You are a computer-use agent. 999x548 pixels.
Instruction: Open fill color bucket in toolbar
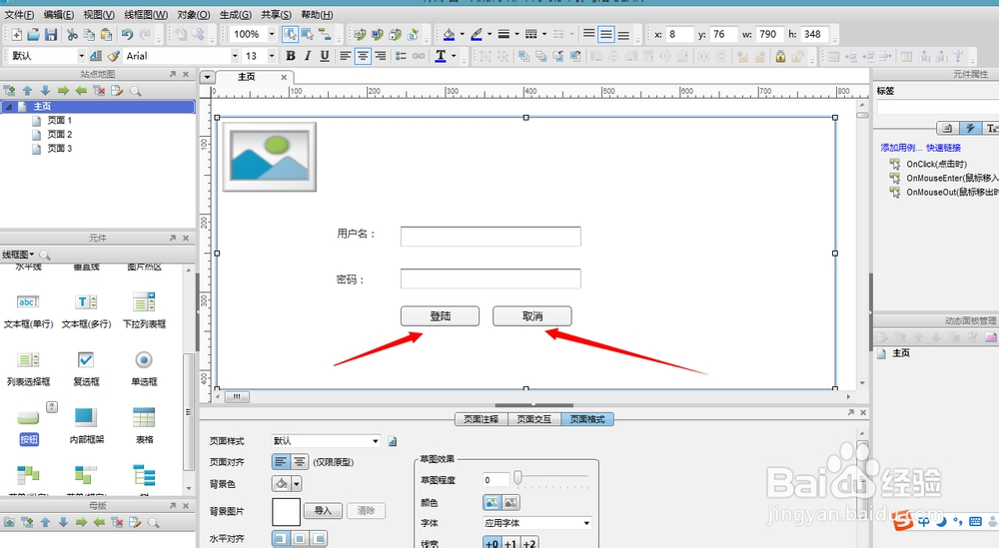pos(450,34)
